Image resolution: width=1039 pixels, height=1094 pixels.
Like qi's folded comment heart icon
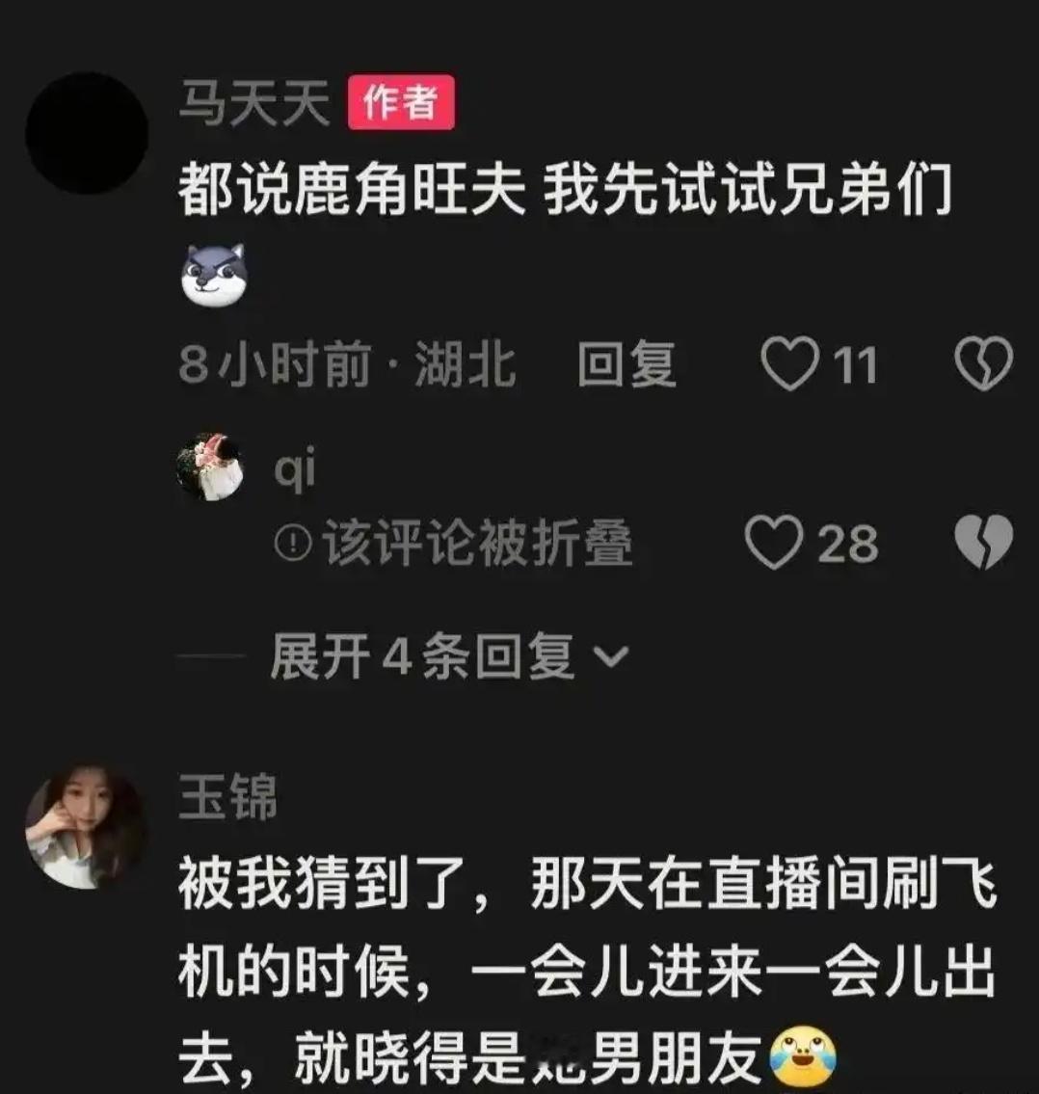pyautogui.click(x=774, y=542)
